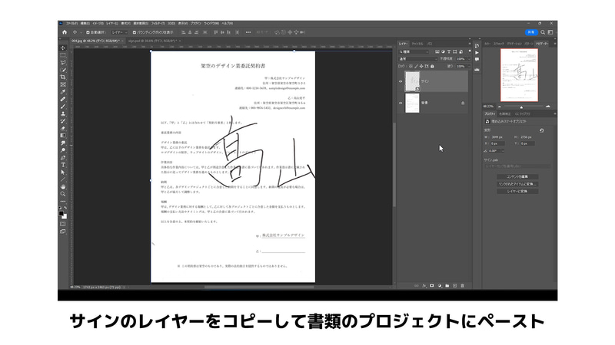The width and height of the screenshot is (615, 345).
Task: Open the workspace switcher icon
Action: click(550, 32)
